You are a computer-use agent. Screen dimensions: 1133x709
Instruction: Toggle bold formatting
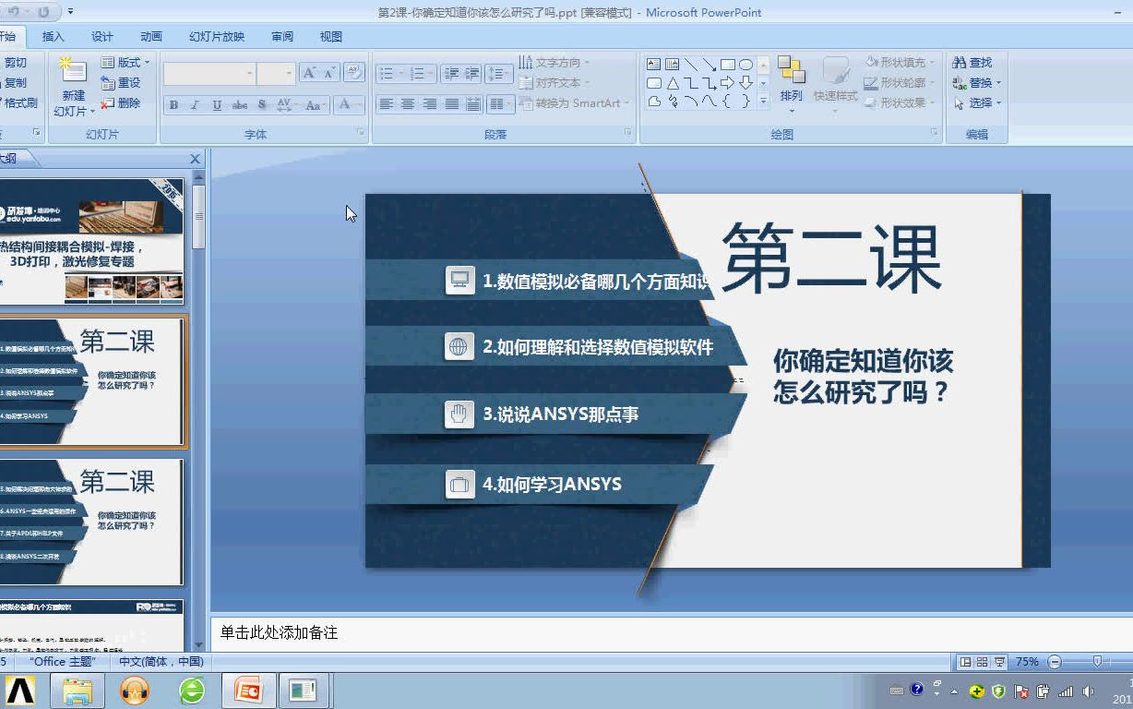click(x=173, y=105)
